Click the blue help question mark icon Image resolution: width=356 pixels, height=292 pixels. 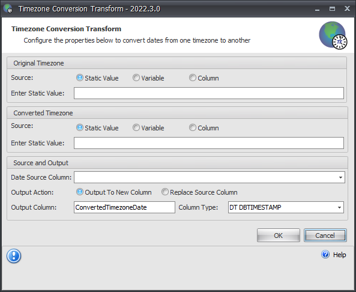(x=325, y=254)
